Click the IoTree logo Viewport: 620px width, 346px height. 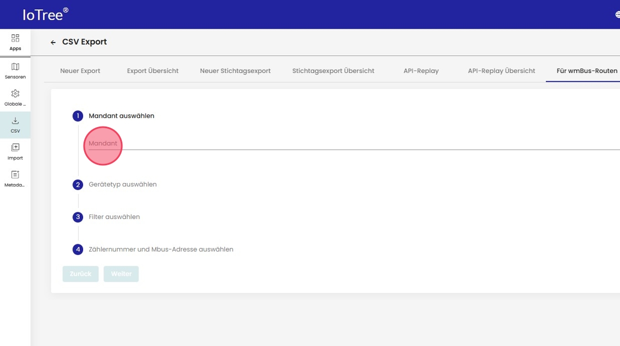(x=45, y=15)
